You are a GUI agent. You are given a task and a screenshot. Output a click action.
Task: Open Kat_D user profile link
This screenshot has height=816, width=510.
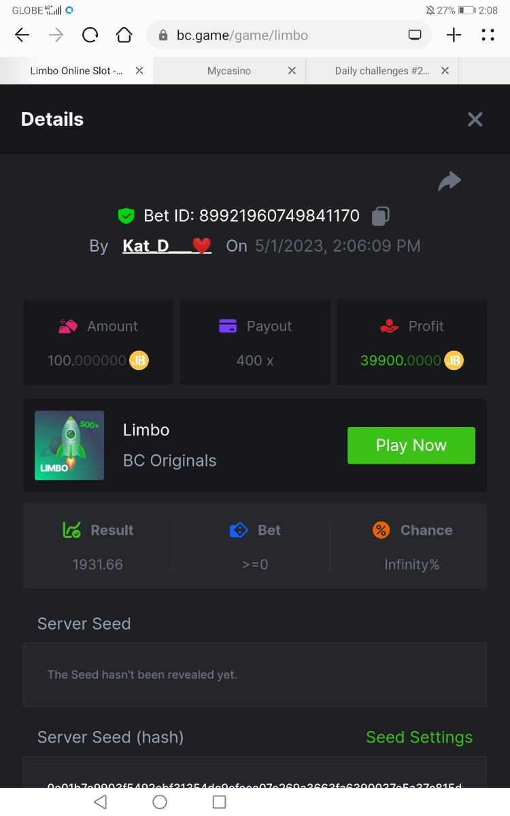pos(167,246)
